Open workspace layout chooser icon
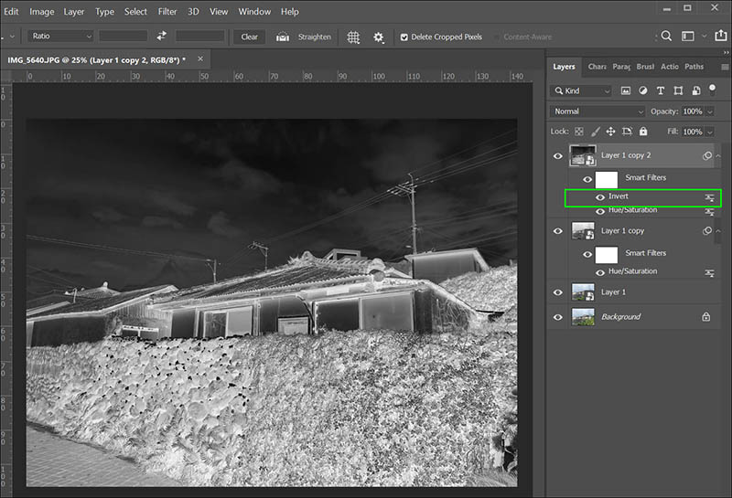Screen dimensions: 732x498 point(688,36)
